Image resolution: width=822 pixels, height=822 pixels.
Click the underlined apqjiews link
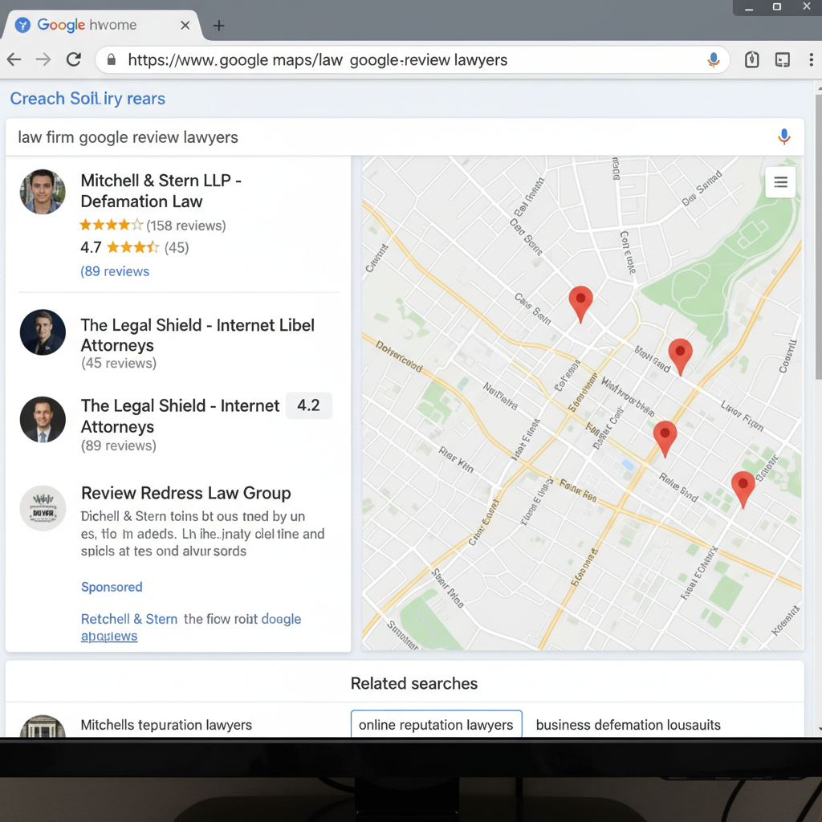coord(109,636)
